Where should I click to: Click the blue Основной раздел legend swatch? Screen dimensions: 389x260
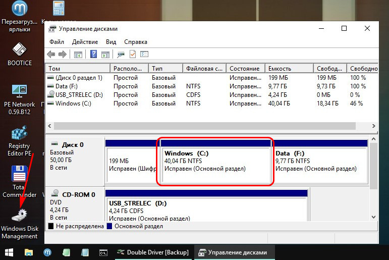point(109,226)
